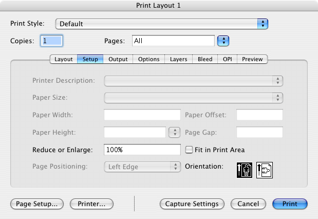This screenshot has height=219, width=318.
Task: Click the Print button
Action: 290,204
